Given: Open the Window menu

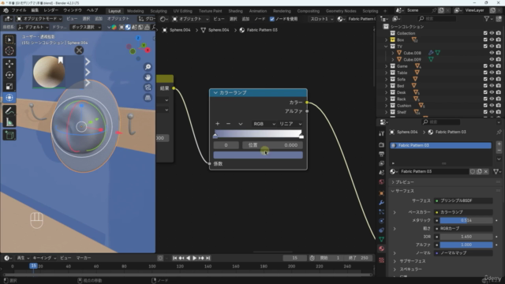Looking at the screenshot, I should coord(73,10).
